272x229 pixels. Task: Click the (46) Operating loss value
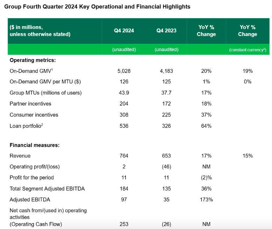166,167
